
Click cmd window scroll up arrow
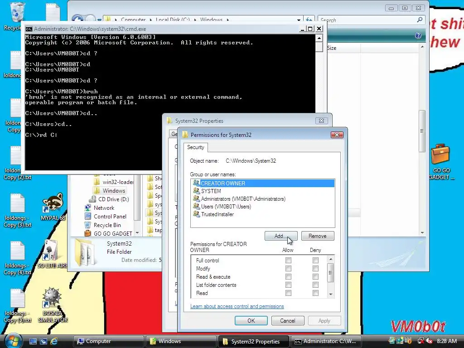(x=319, y=38)
